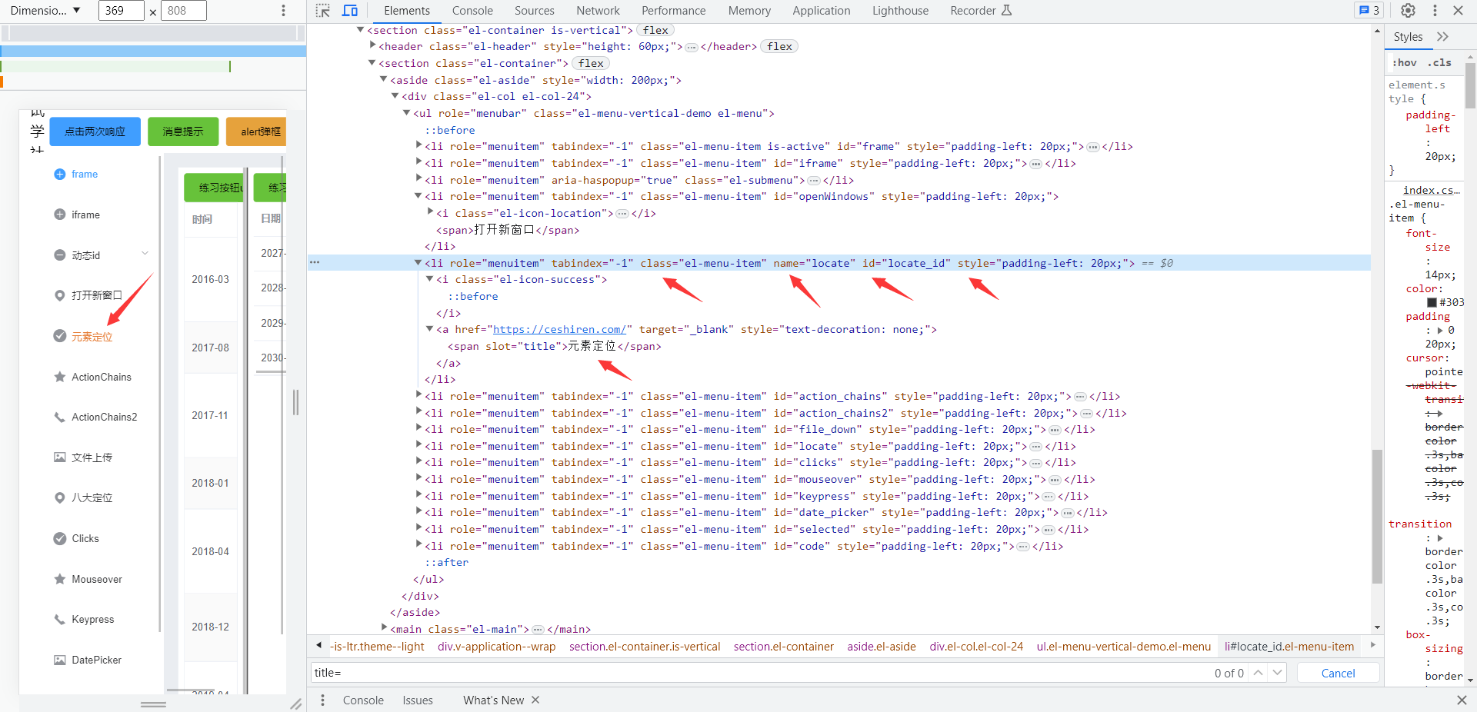Click the 动态id minus circle icon
The width and height of the screenshot is (1477, 712).
click(x=59, y=255)
